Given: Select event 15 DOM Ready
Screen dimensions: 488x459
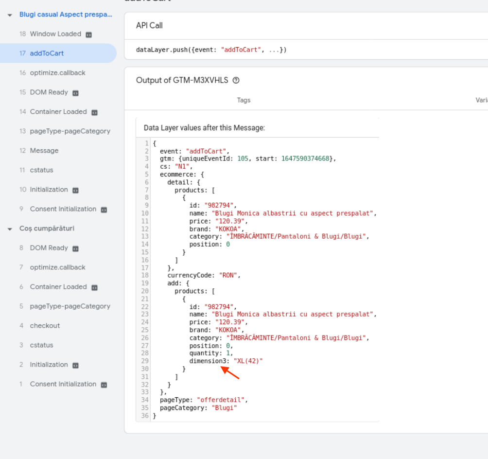Looking at the screenshot, I should coord(49,92).
